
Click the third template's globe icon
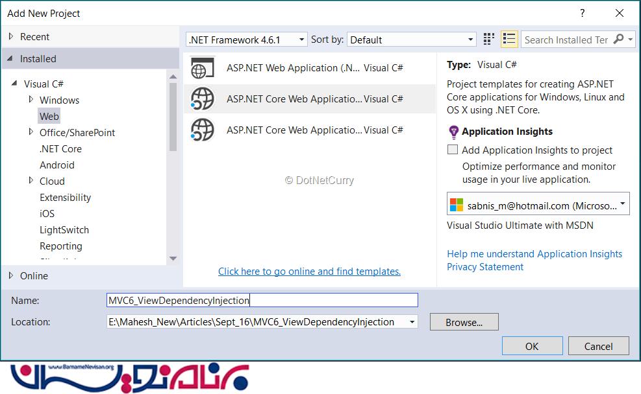202,130
